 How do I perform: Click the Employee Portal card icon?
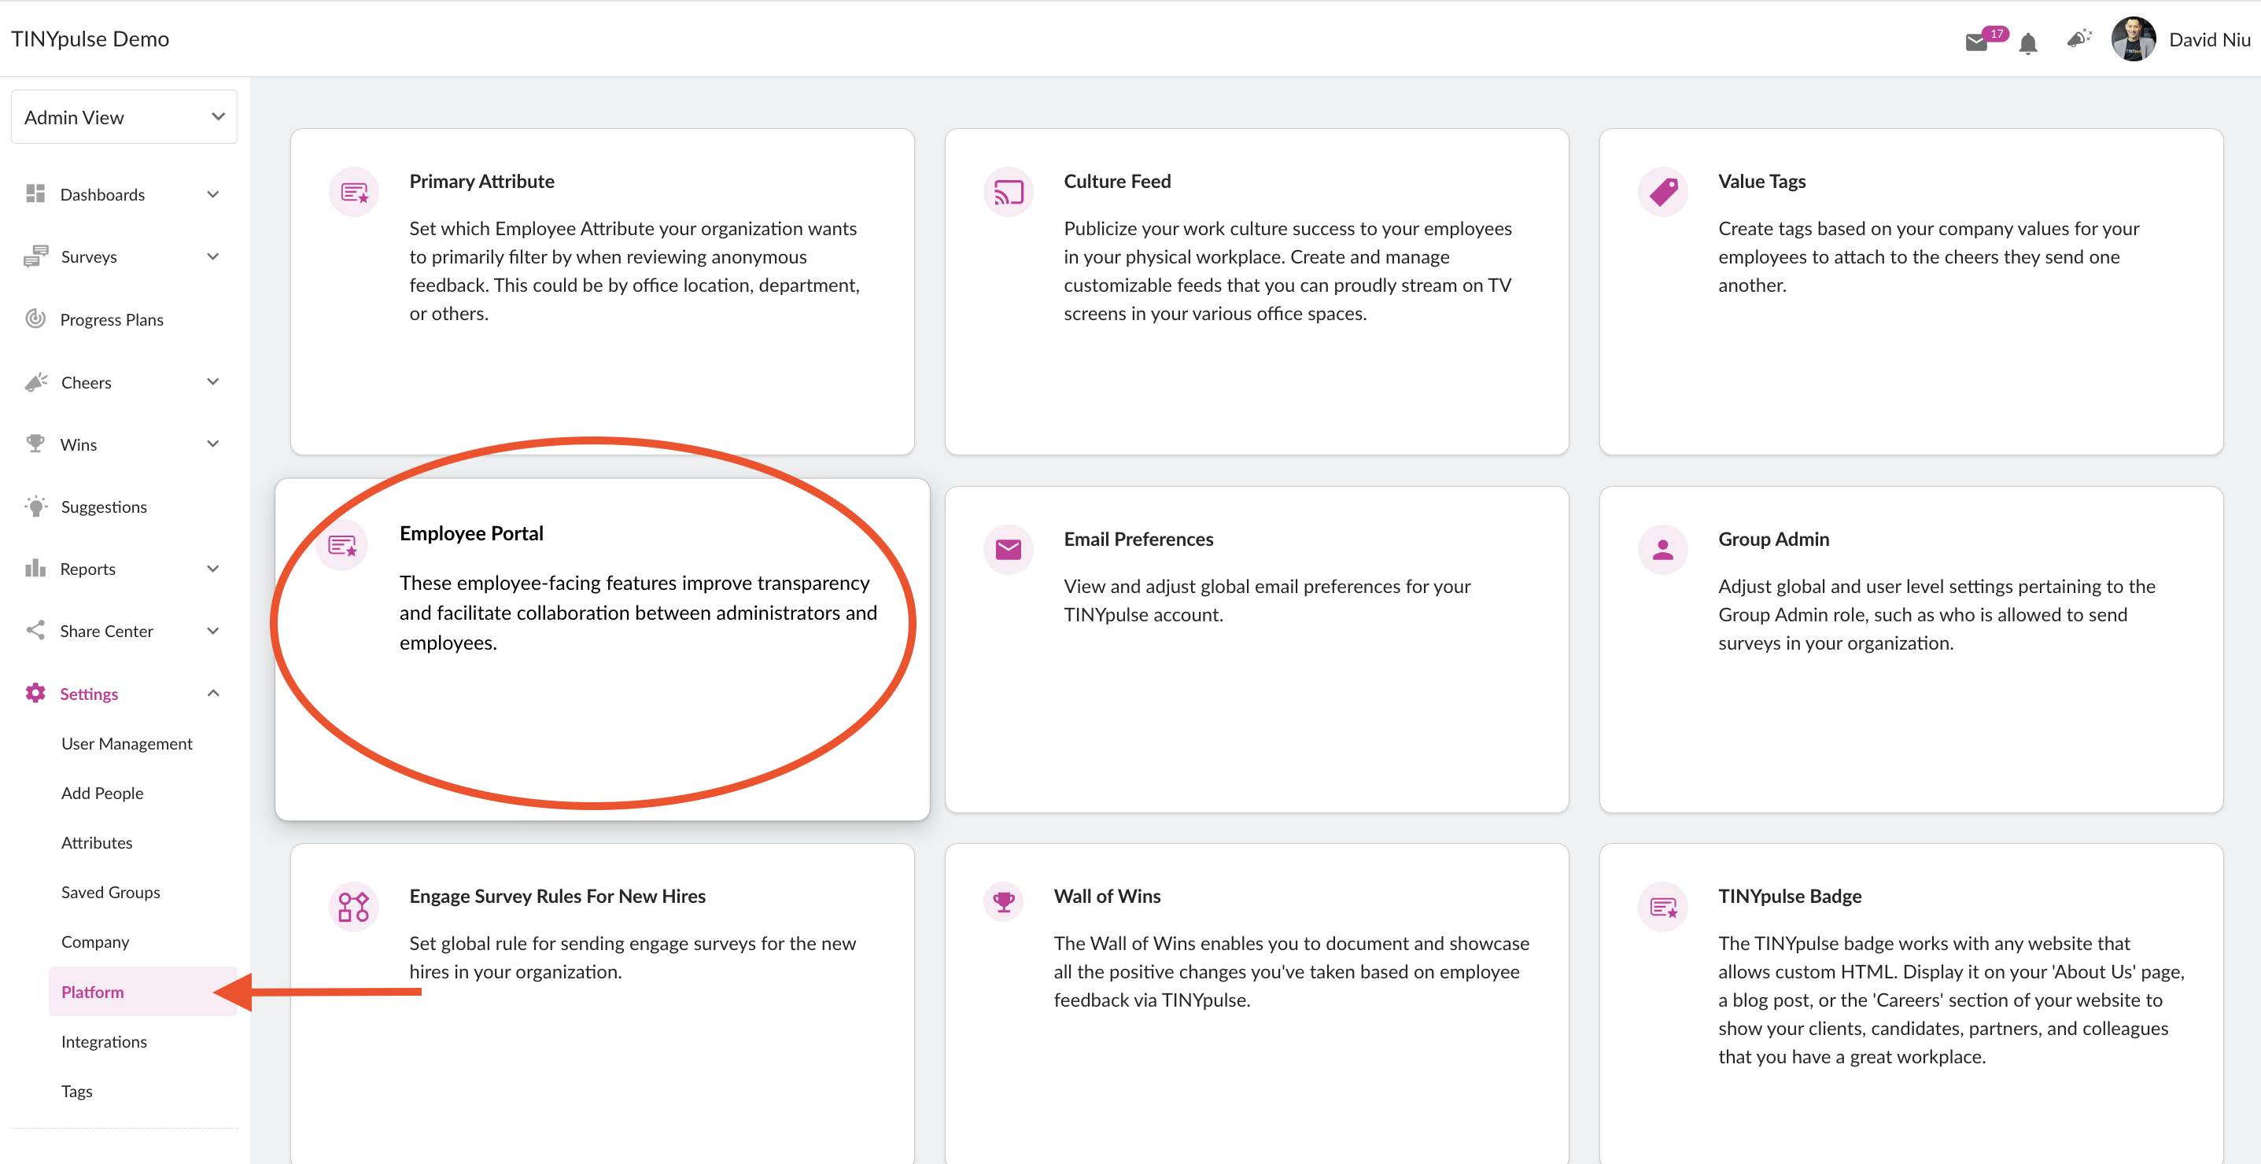tap(342, 546)
